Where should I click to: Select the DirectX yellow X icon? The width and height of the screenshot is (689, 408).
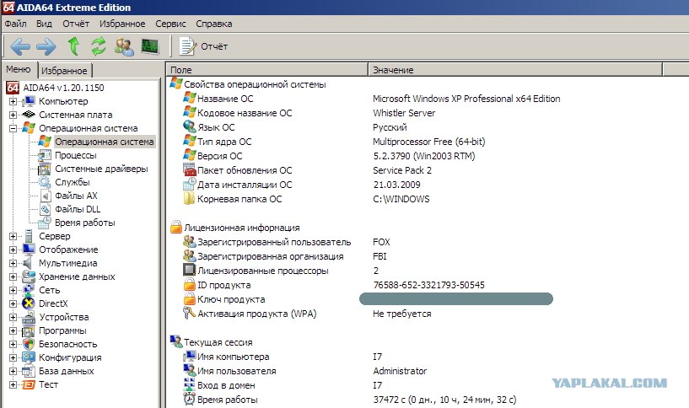[x=29, y=303]
